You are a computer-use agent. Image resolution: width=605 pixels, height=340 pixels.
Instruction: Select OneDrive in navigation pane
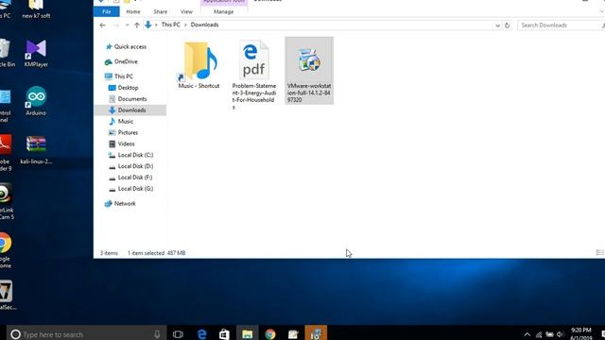(126, 61)
